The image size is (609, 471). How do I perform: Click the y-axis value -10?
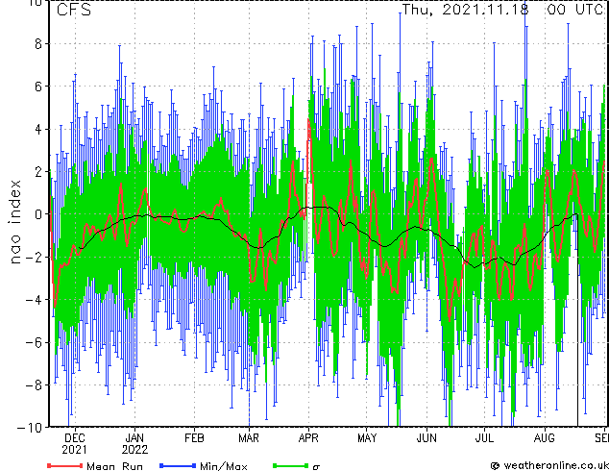(x=30, y=428)
